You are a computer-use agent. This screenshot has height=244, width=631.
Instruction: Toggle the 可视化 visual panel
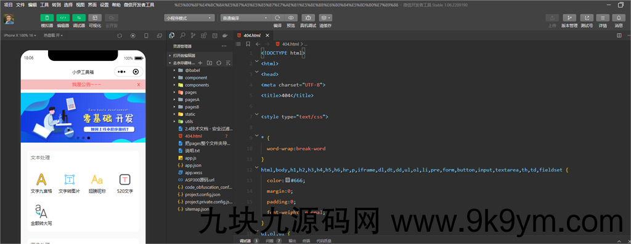(95, 18)
